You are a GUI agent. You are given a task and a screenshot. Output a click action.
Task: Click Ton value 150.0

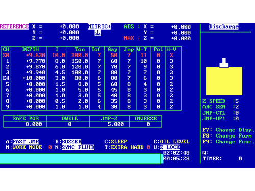click(x=80, y=61)
